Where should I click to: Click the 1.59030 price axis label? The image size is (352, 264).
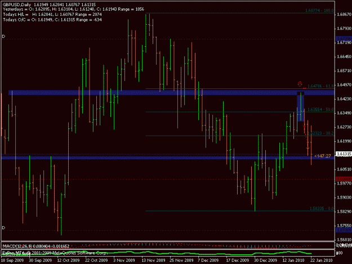344,198
